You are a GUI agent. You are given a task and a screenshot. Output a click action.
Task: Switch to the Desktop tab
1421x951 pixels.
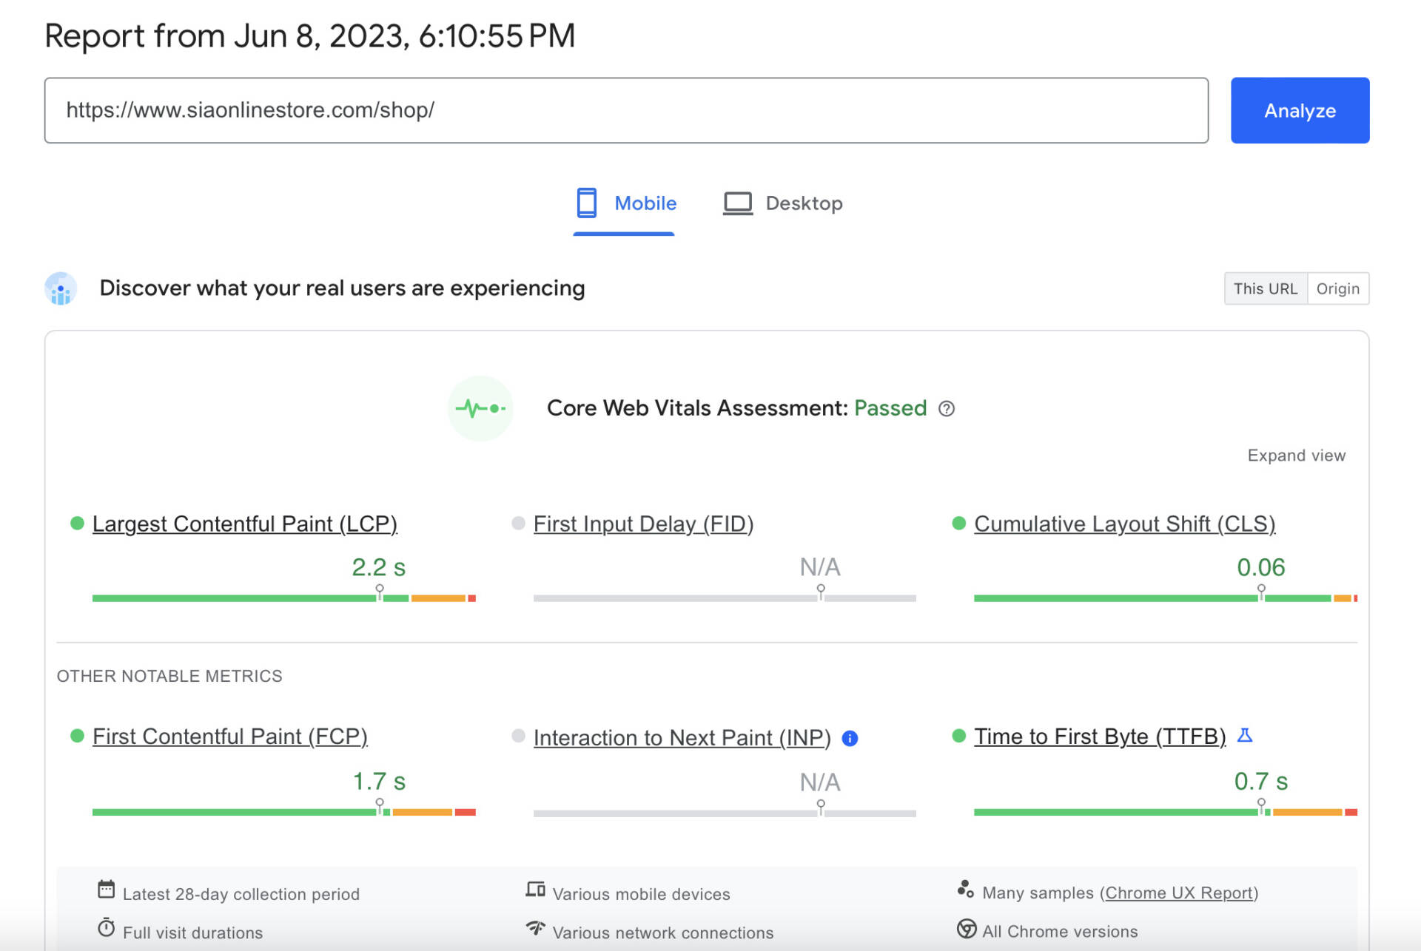coord(803,203)
